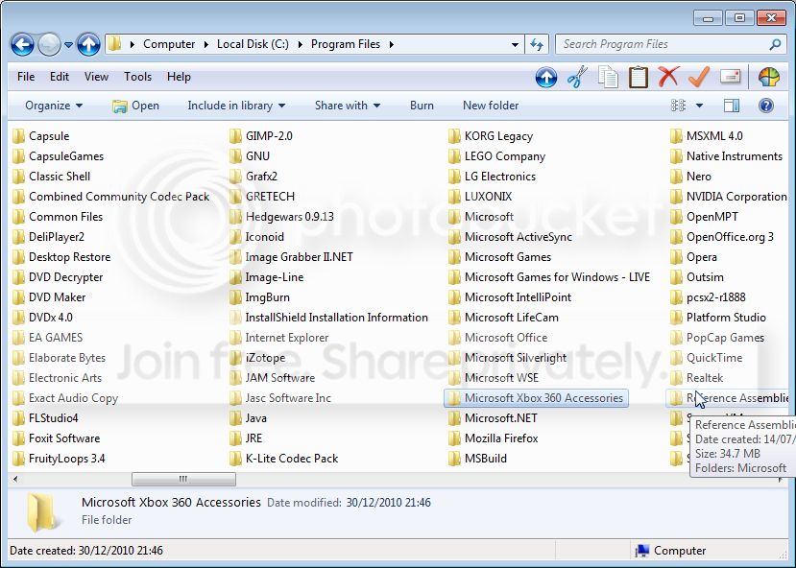Viewport: 796px width, 568px height.
Task: Click the red X Delete icon
Action: tap(668, 77)
